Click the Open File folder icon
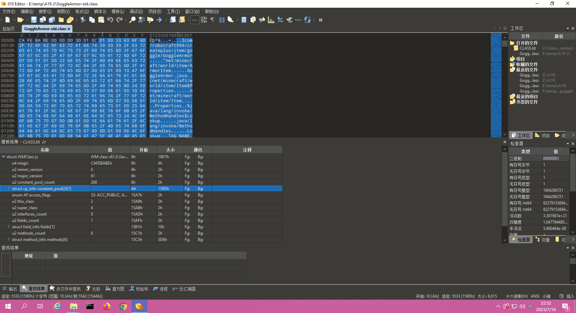Viewport: 576px width, 313px height. pos(20,20)
